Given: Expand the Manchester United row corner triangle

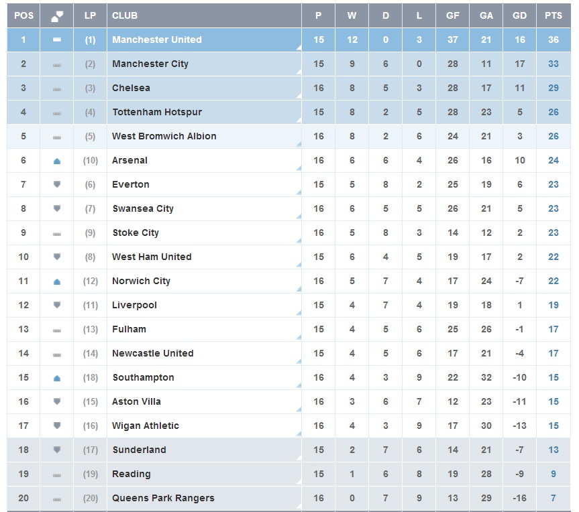Looking at the screenshot, I should pyautogui.click(x=298, y=48).
